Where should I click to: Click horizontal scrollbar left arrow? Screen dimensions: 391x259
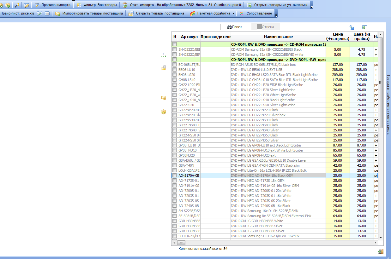click(x=174, y=243)
